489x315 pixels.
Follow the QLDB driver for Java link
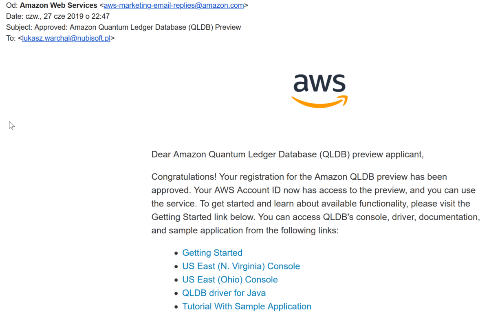click(x=224, y=293)
